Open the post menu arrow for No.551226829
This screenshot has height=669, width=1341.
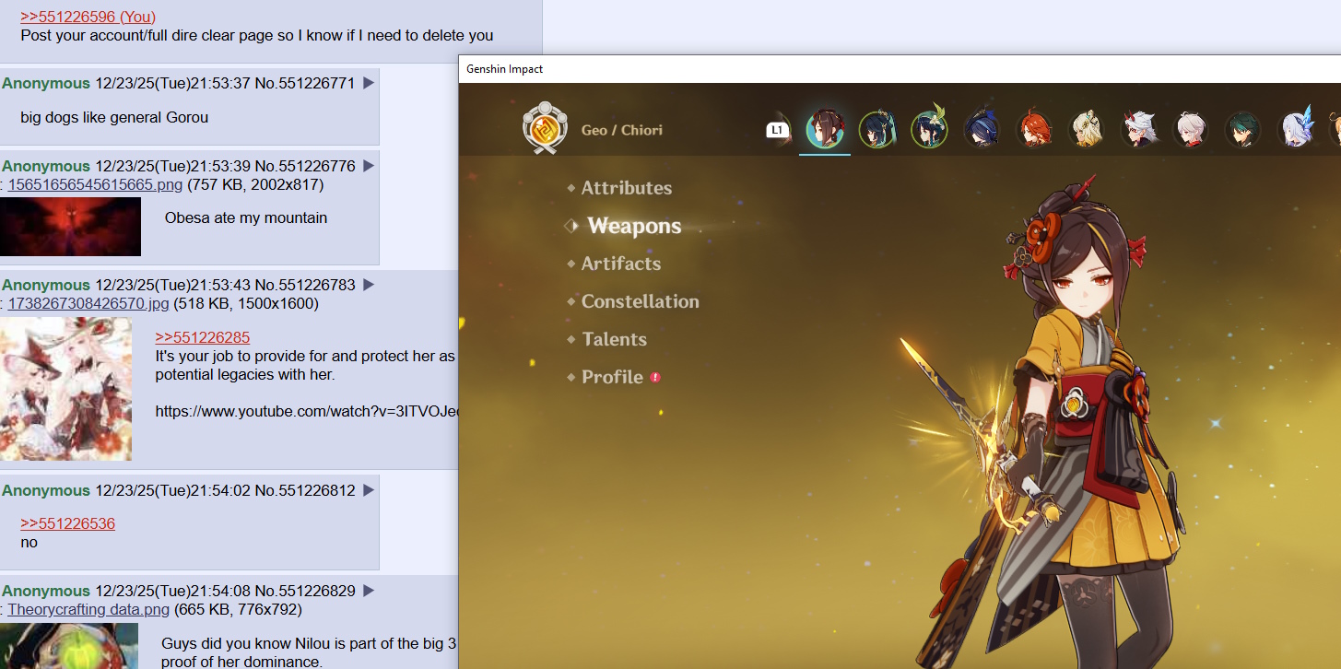click(369, 591)
